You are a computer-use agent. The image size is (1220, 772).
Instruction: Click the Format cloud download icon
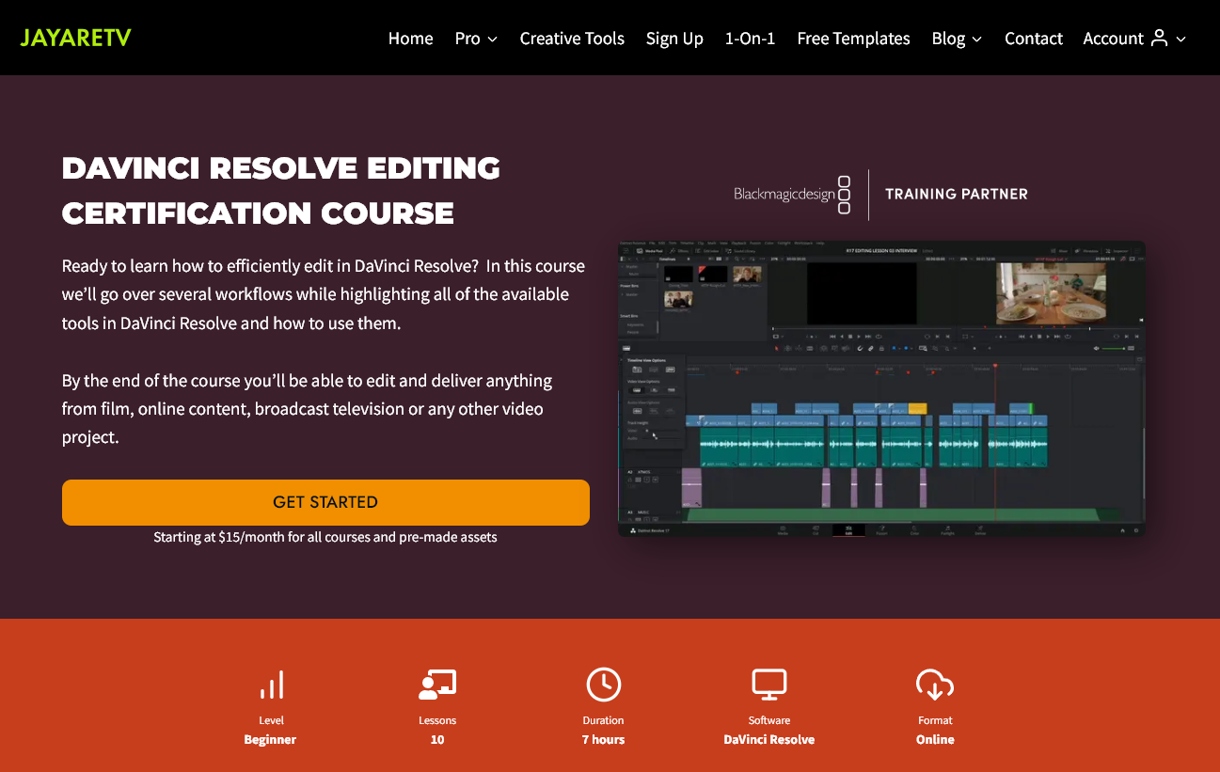coord(935,685)
